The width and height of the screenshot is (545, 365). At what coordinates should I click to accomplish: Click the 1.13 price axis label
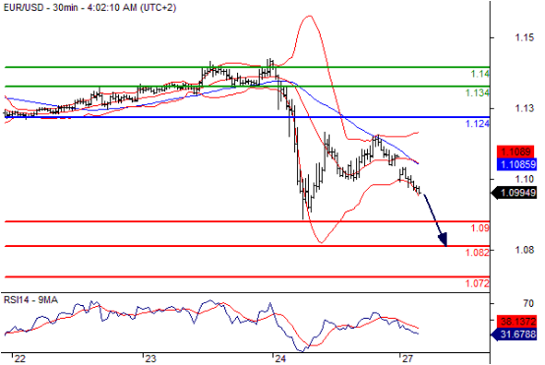(x=524, y=108)
